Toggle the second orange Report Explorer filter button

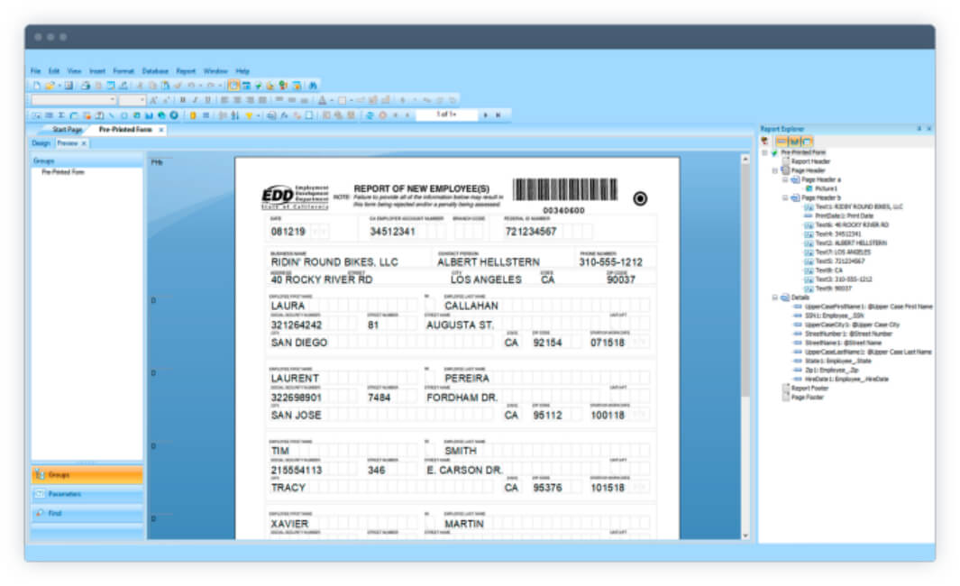pos(795,142)
